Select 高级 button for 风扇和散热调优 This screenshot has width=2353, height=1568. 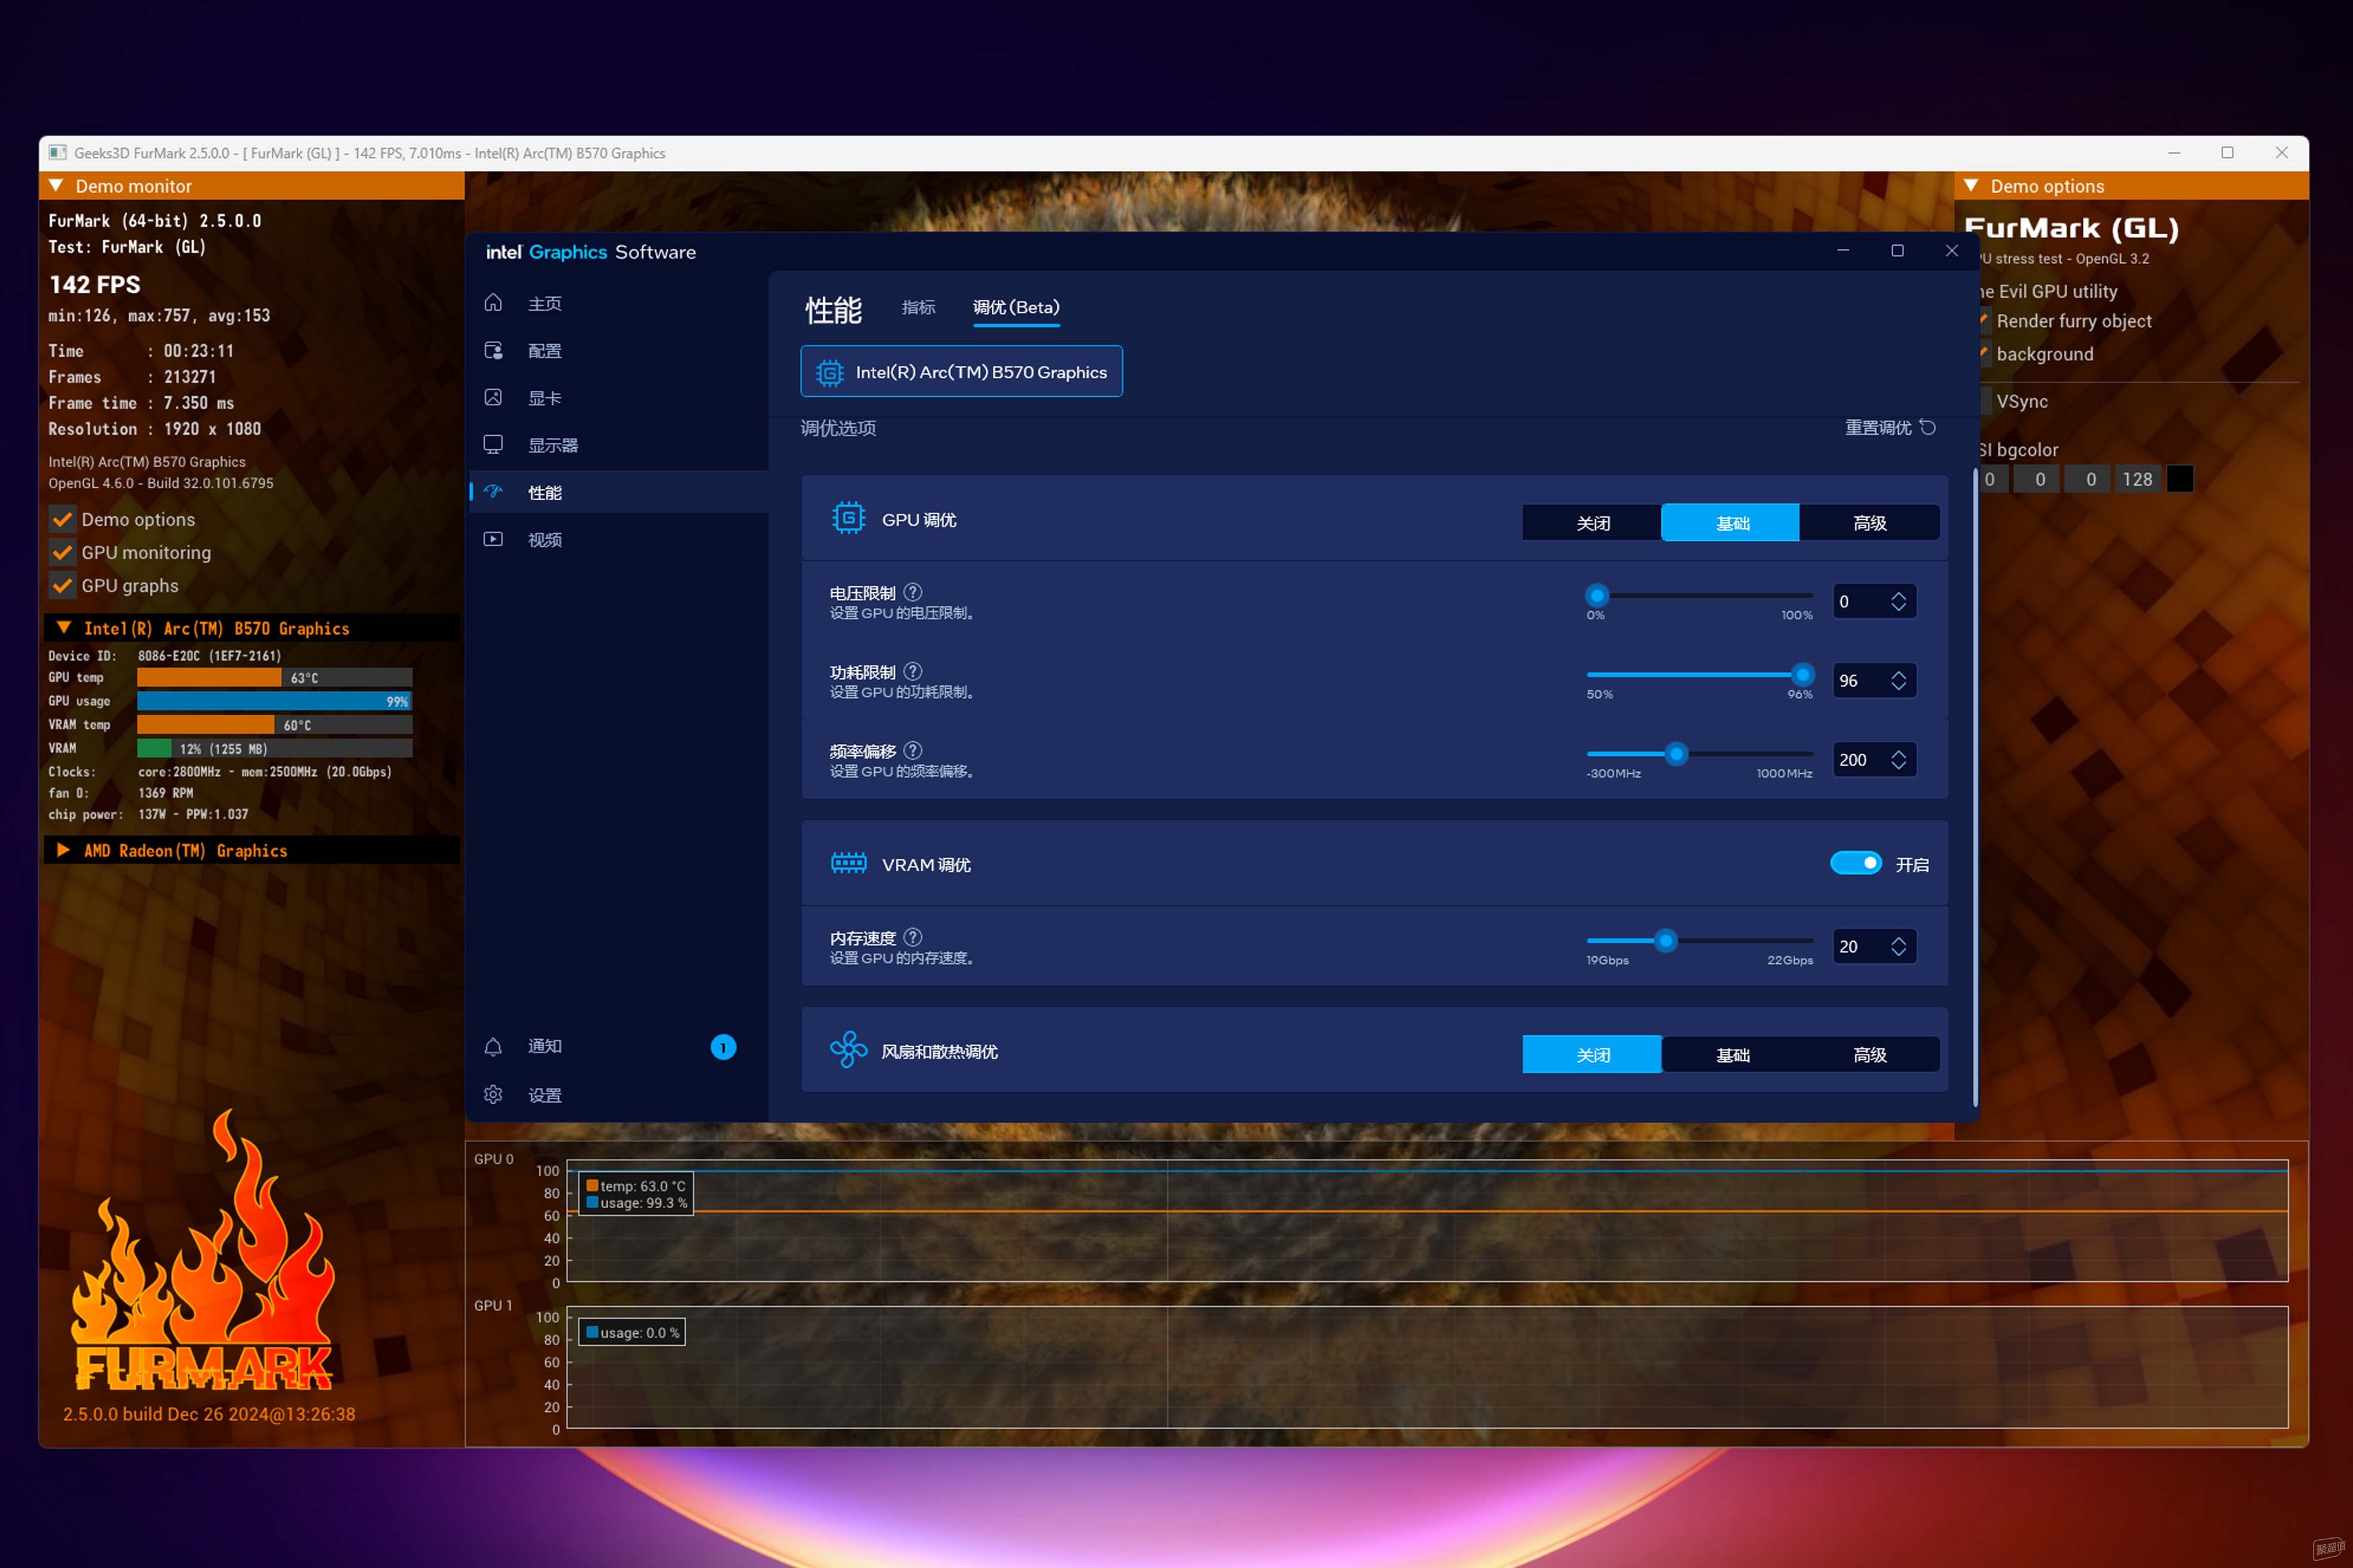[1869, 1055]
